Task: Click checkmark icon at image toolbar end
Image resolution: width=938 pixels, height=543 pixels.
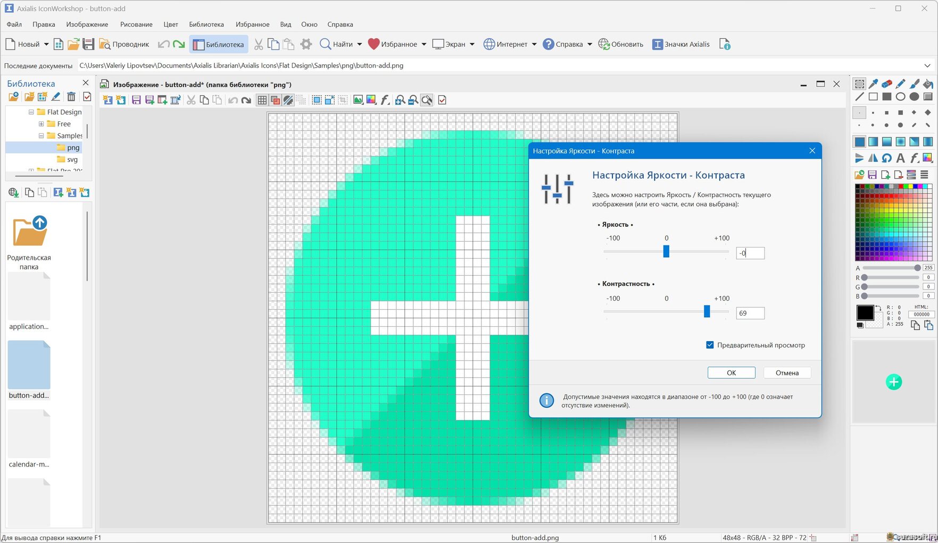Action: (442, 100)
